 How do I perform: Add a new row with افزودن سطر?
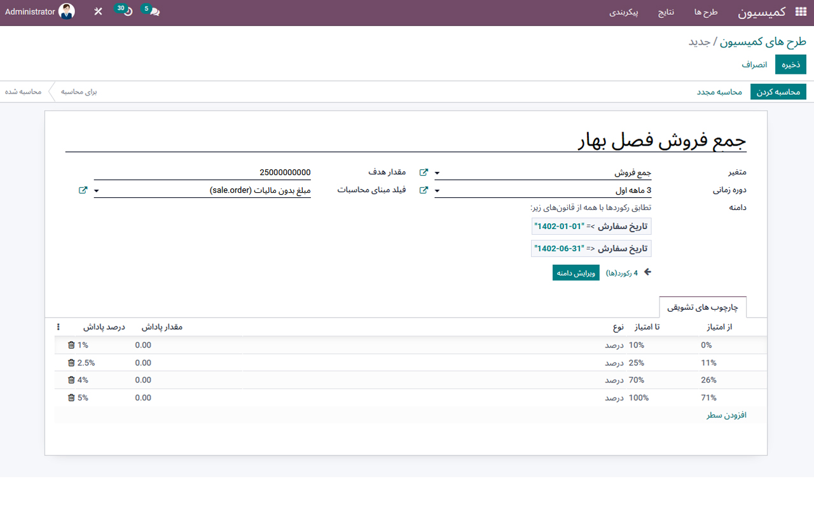[726, 414]
